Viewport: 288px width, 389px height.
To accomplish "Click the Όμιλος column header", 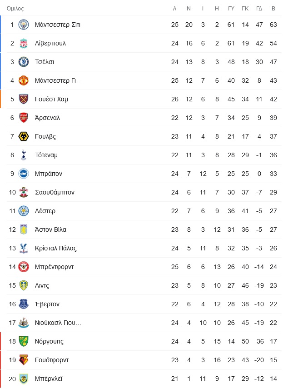I will tap(15, 9).
